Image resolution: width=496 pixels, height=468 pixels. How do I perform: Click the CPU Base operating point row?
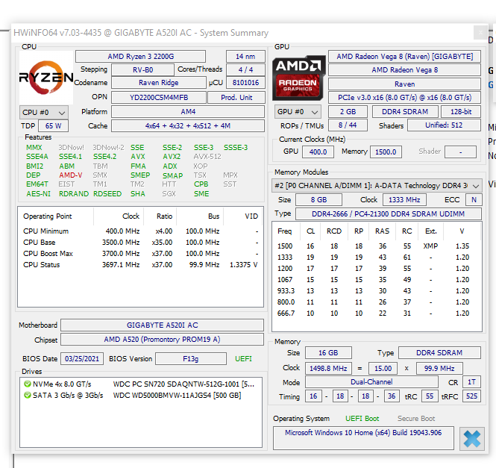(140, 243)
